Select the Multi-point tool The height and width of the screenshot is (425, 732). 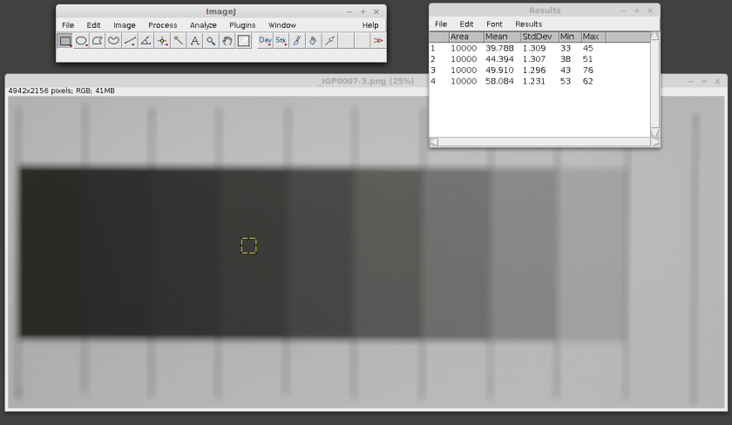162,41
